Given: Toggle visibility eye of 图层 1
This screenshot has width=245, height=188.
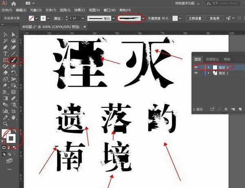Looking at the screenshot, I should (x=196, y=73).
